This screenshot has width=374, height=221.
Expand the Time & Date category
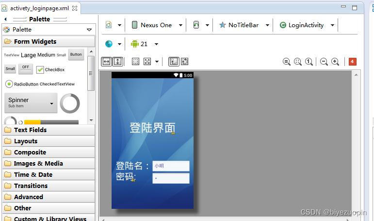point(49,175)
